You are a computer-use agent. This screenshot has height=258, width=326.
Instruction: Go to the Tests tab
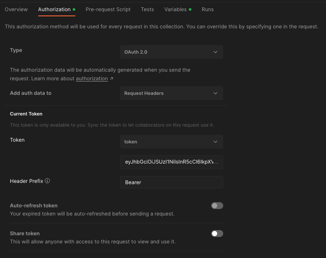148,9
